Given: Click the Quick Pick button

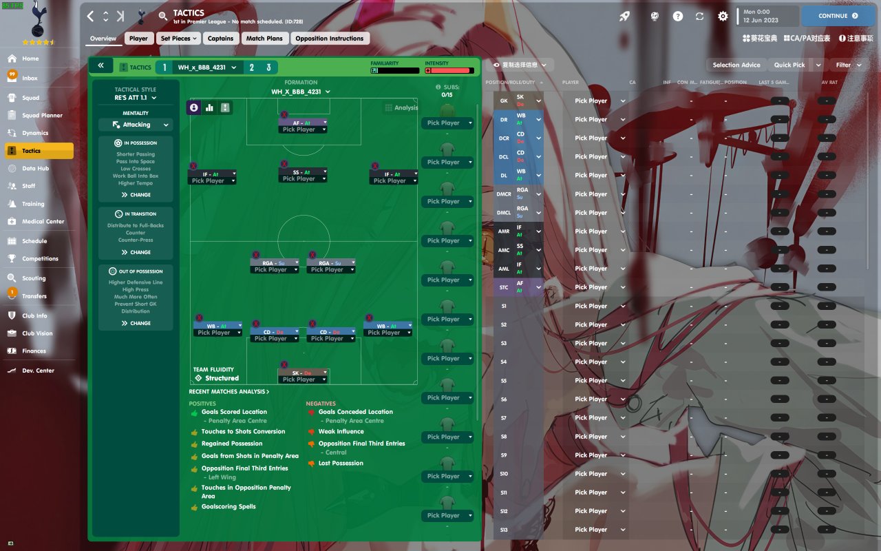Looking at the screenshot, I should pos(789,65).
